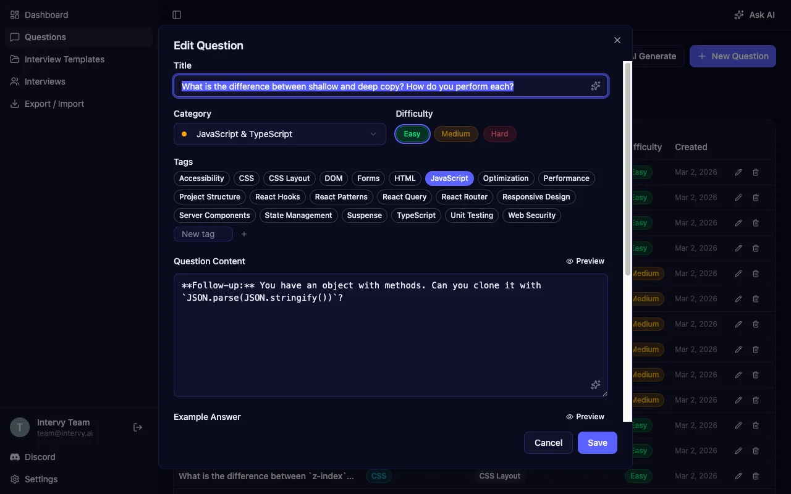Select the Hard difficulty option
The image size is (791, 494).
499,134
